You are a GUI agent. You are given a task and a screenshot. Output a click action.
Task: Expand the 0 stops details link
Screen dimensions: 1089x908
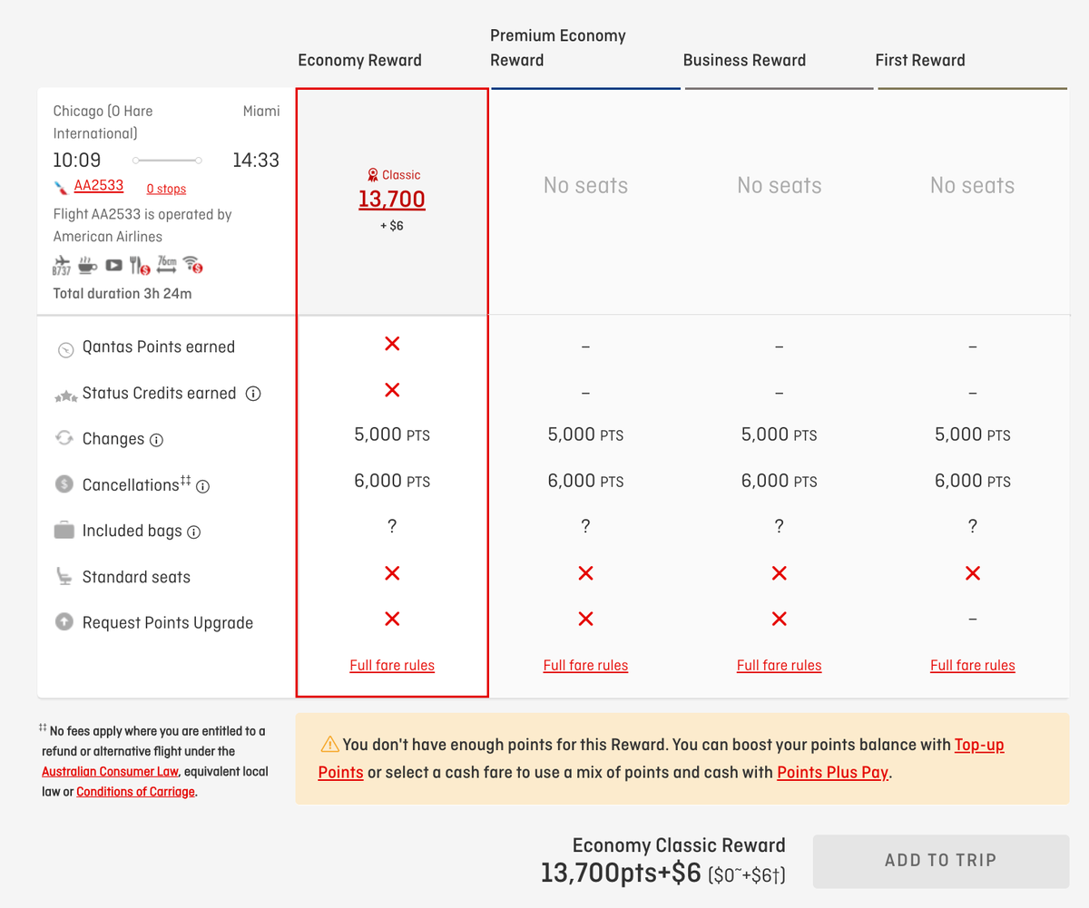click(x=166, y=189)
